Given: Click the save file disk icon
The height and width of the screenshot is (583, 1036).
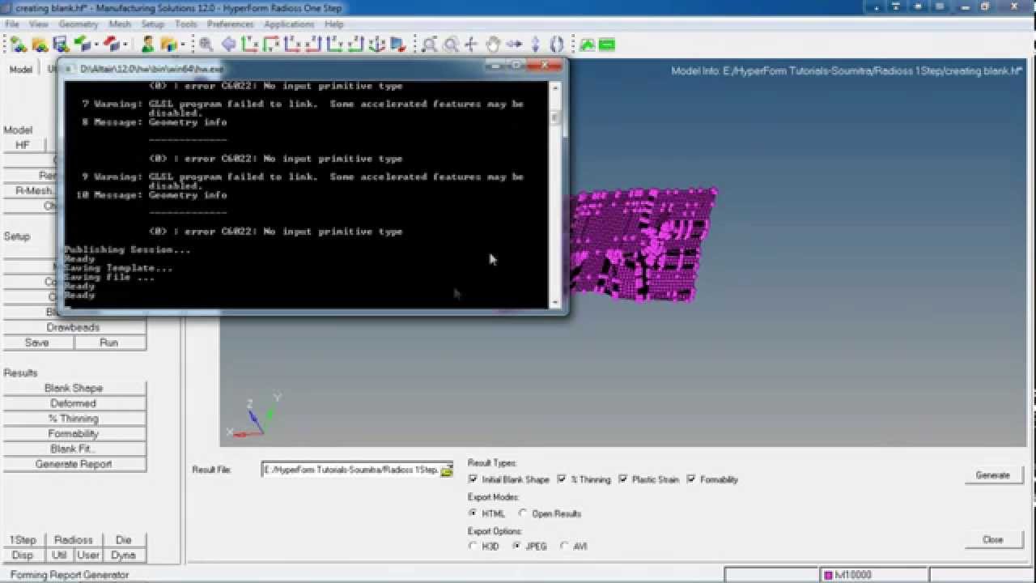Looking at the screenshot, I should (60, 44).
